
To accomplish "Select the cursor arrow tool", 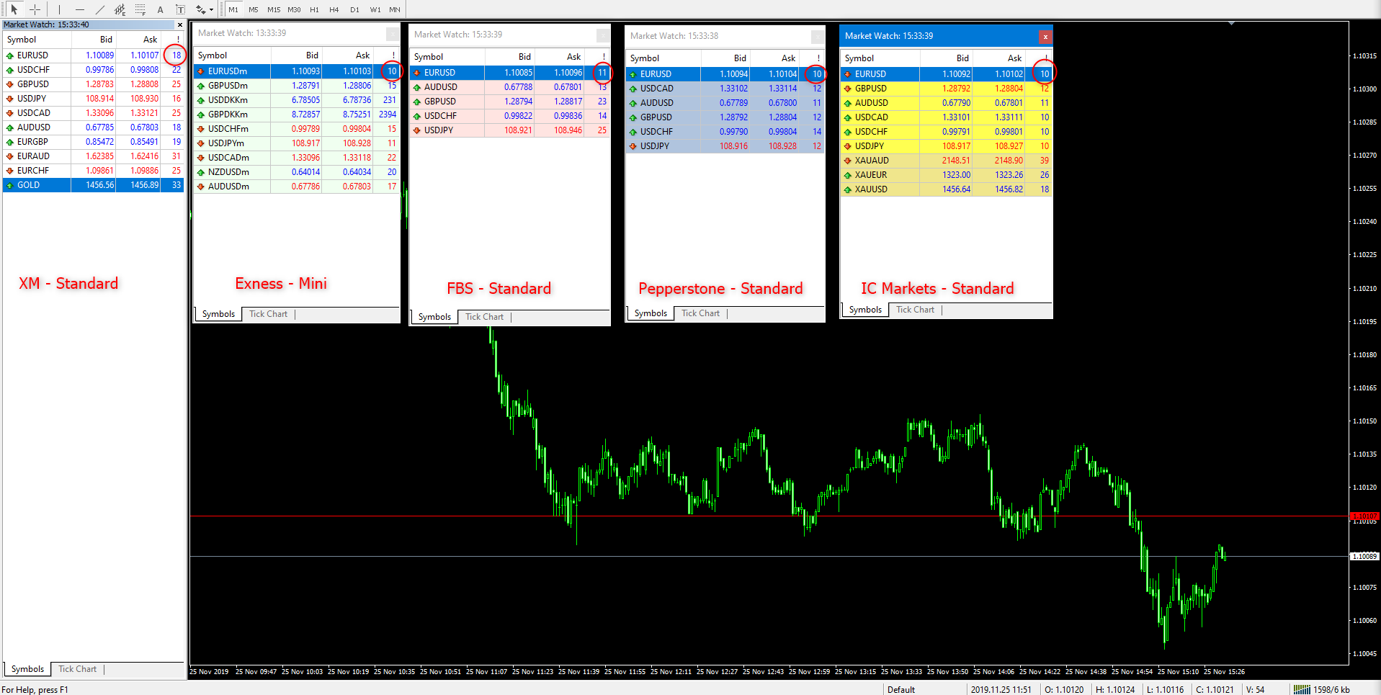I will [x=14, y=9].
